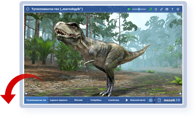
Task: Play the Rekonstrukció animation
Action: click(135, 100)
